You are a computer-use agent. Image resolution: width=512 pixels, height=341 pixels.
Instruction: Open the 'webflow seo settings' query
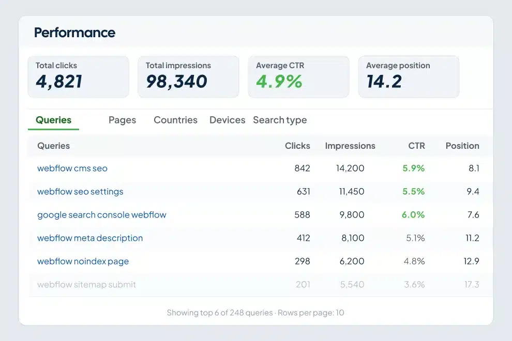pos(80,192)
